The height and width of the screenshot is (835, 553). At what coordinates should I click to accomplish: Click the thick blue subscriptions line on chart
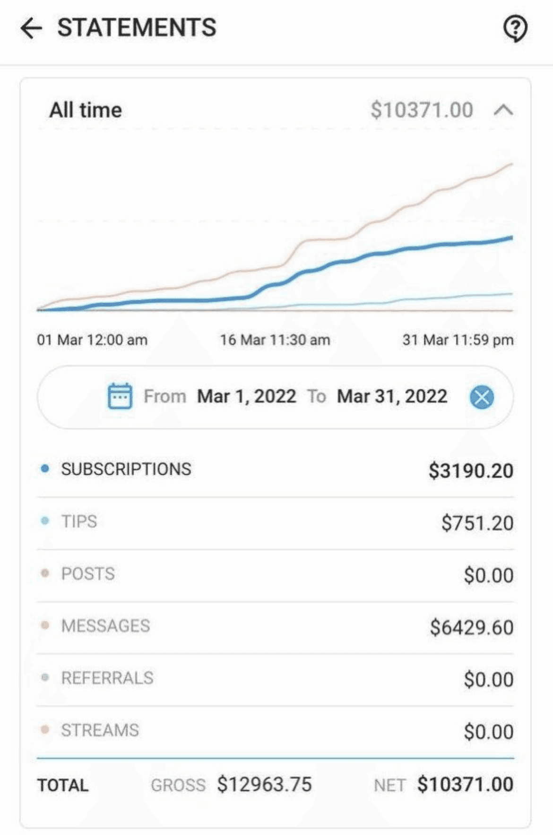pos(378,254)
